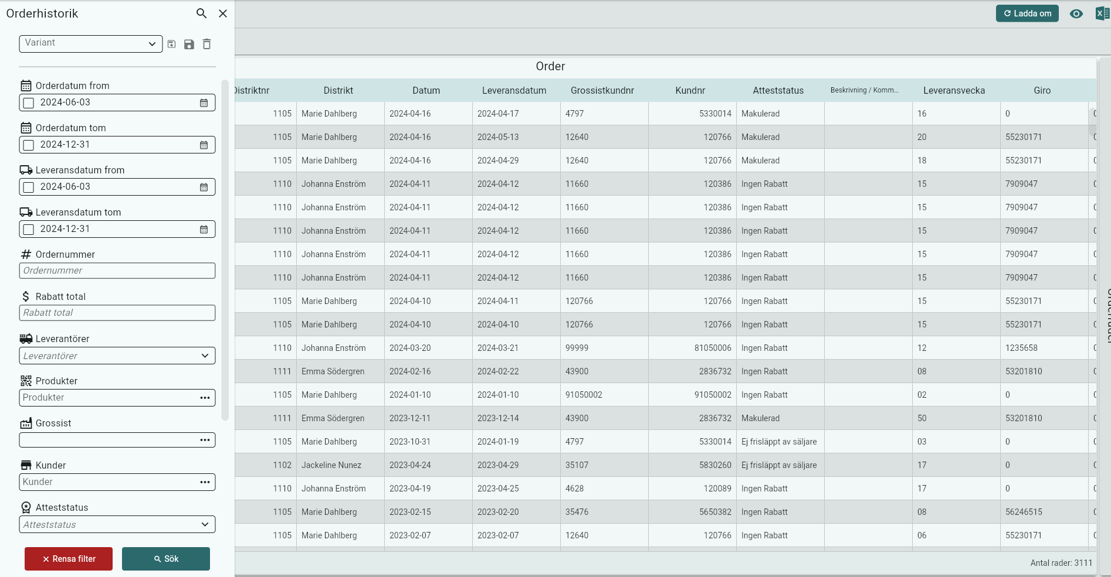Viewport: 1111px width, 577px height.
Task: Click the Leveransdatum tom truck icon
Action: tap(26, 212)
